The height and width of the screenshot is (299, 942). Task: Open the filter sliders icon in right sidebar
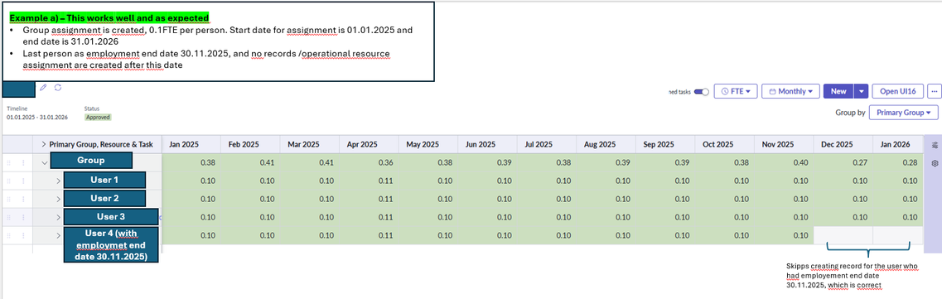935,145
